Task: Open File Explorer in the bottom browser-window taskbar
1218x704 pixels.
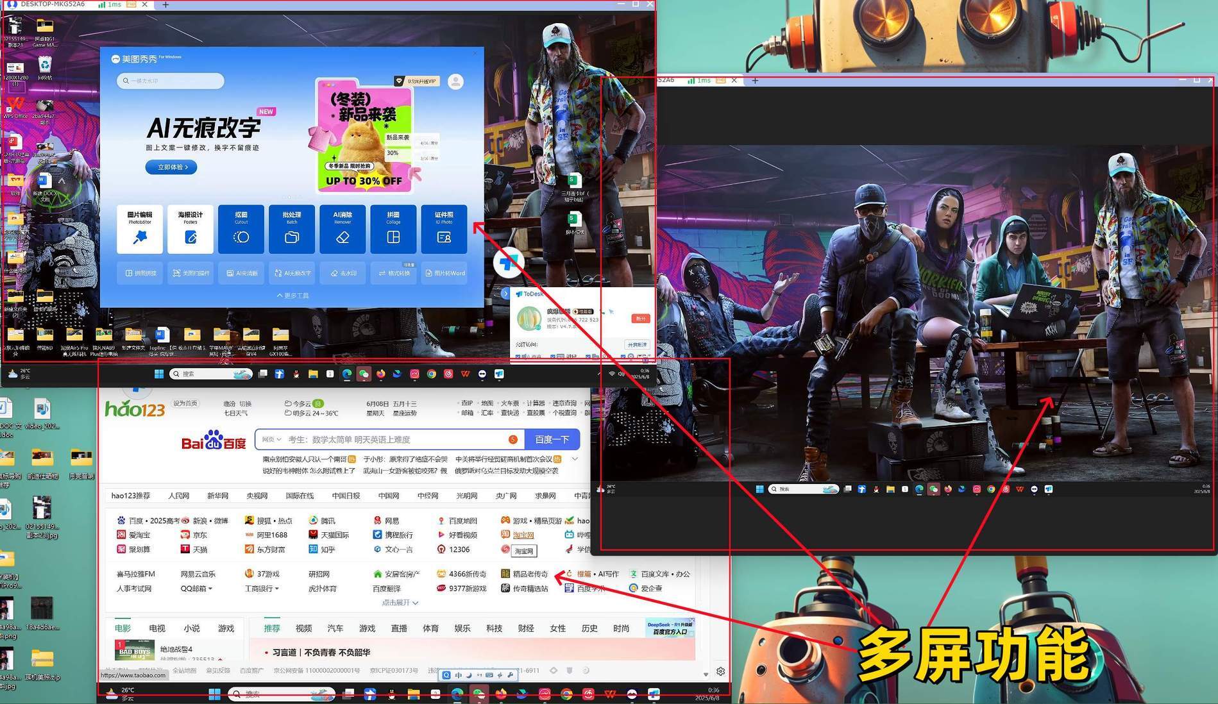Action: 413,694
